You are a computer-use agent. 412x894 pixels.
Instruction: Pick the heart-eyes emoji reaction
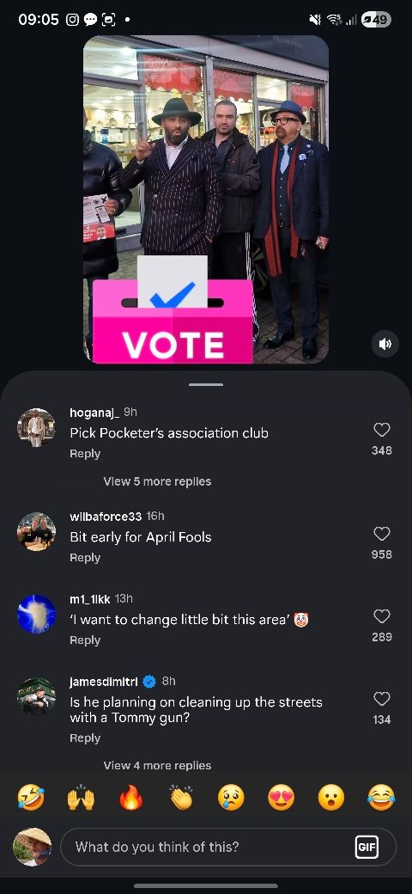282,798
